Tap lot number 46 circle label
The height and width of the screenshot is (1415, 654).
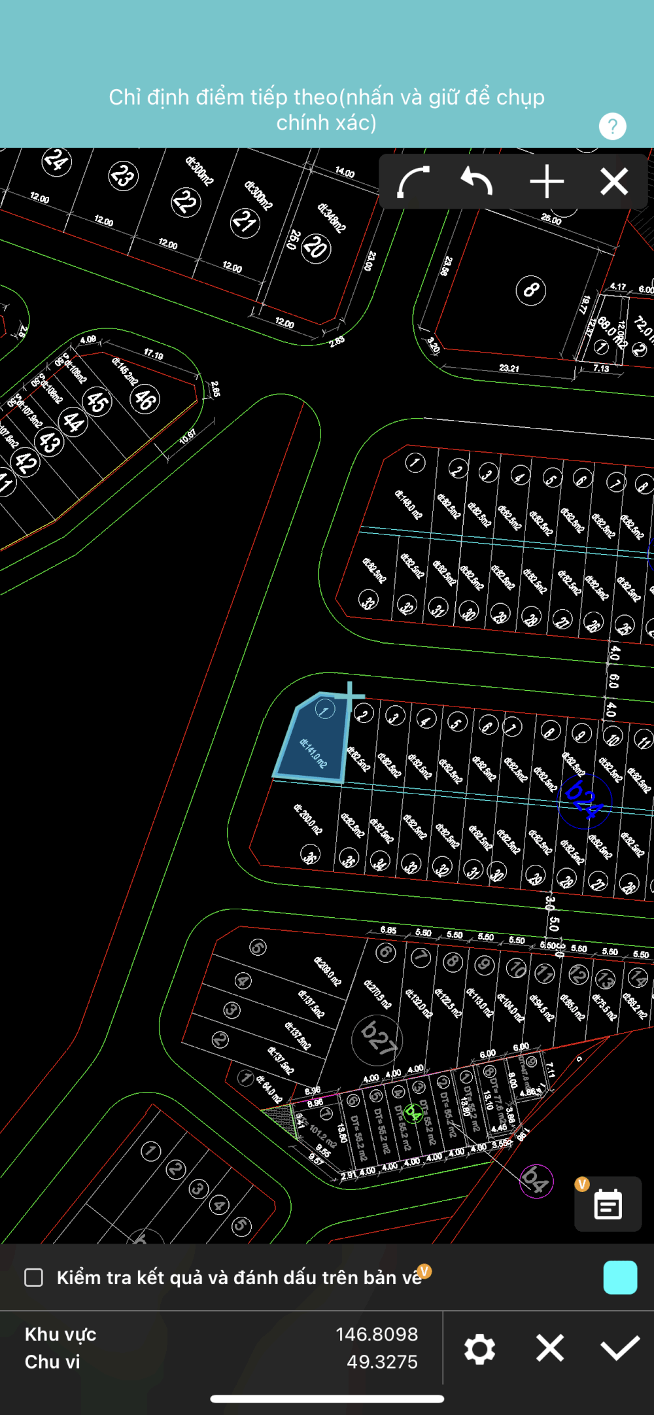145,399
